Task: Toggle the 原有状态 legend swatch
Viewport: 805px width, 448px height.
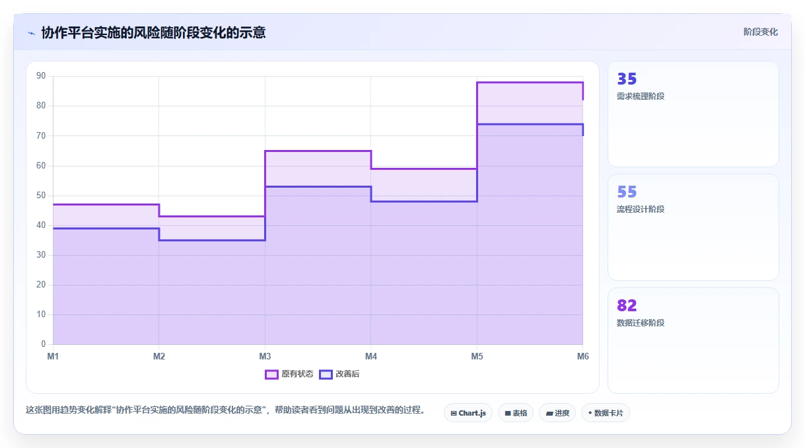Action: (x=271, y=374)
